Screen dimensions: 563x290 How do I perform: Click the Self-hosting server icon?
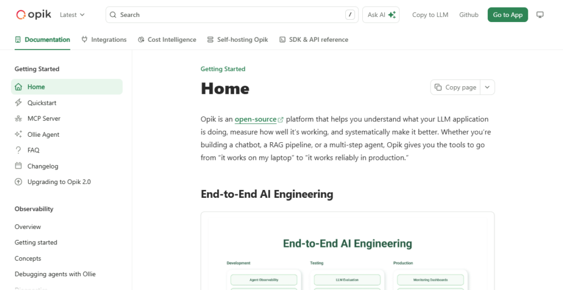[x=211, y=40]
